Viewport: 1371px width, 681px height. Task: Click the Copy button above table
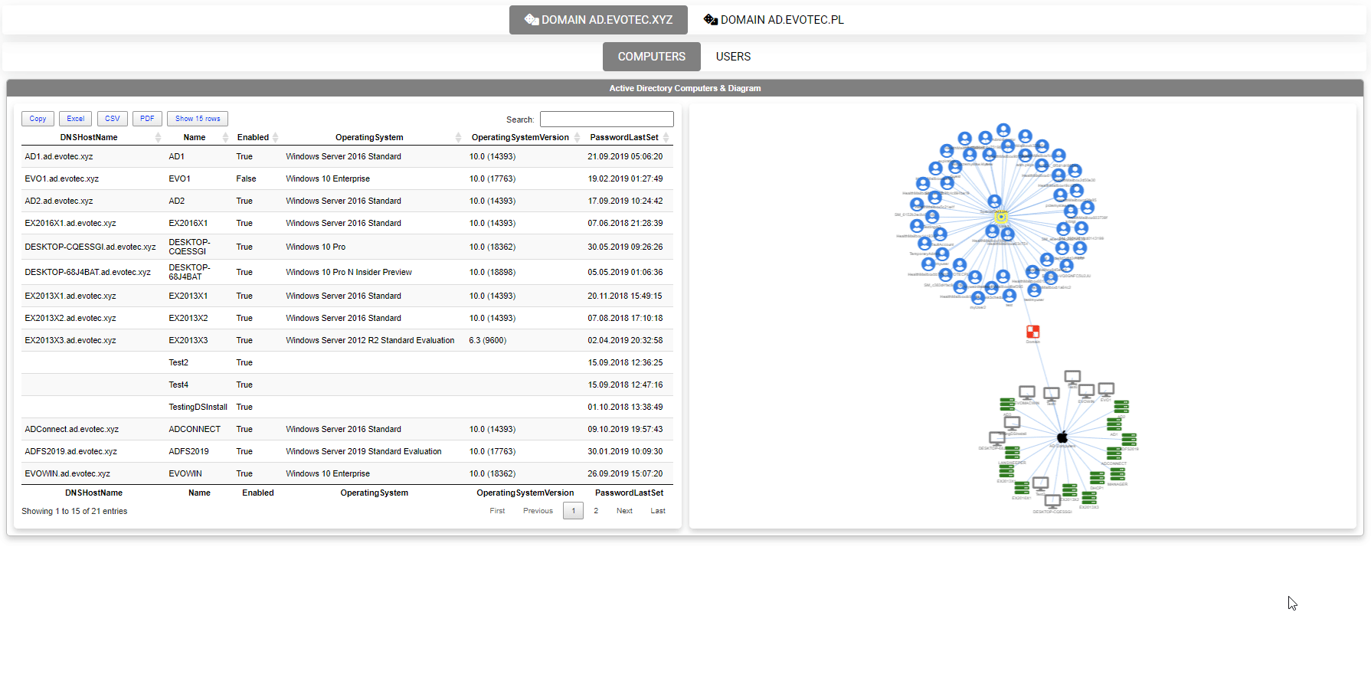[38, 119]
